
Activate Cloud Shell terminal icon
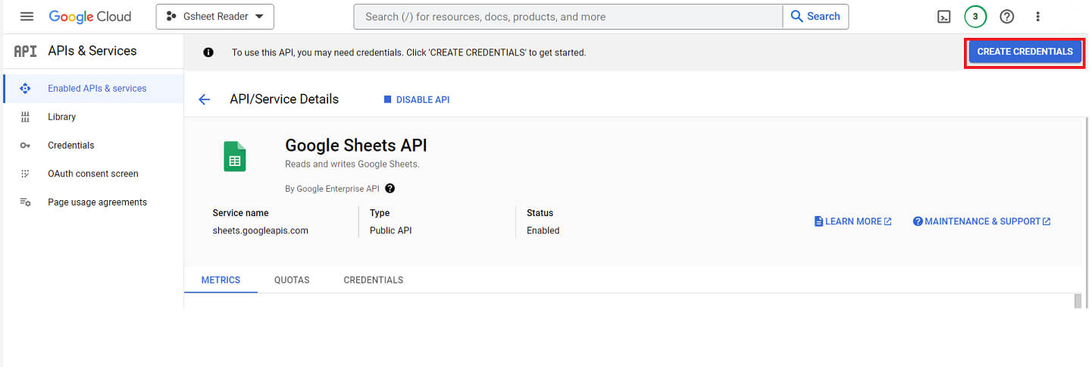pyautogui.click(x=944, y=17)
